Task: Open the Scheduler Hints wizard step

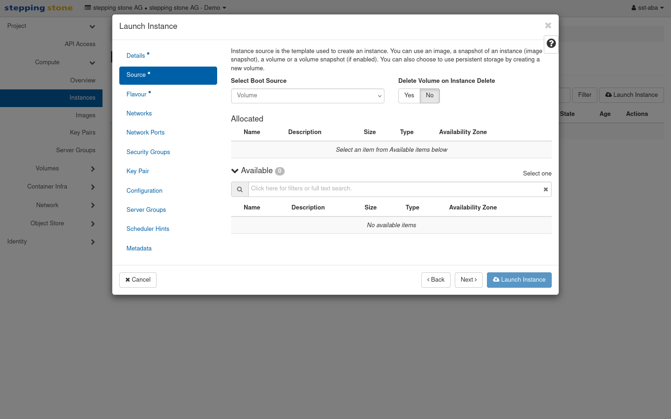Action: click(x=168, y=229)
